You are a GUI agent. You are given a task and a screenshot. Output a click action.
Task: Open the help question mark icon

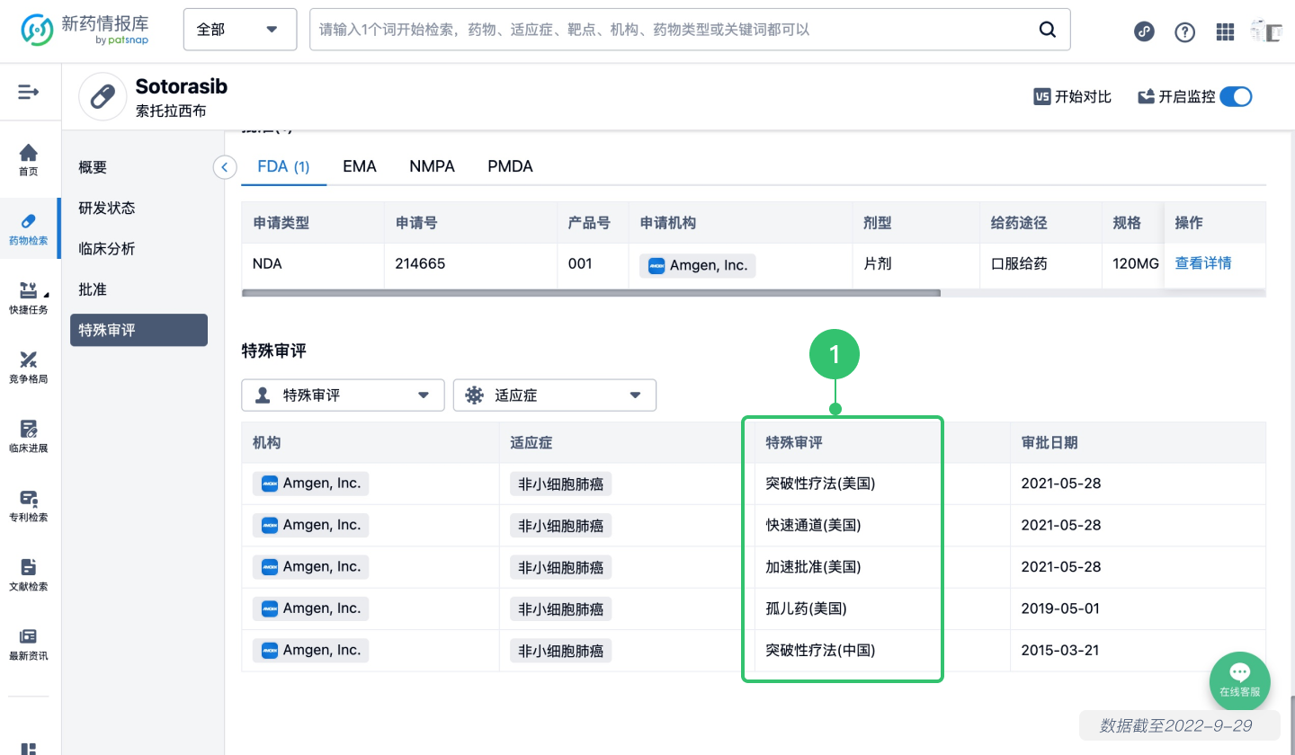(1185, 31)
